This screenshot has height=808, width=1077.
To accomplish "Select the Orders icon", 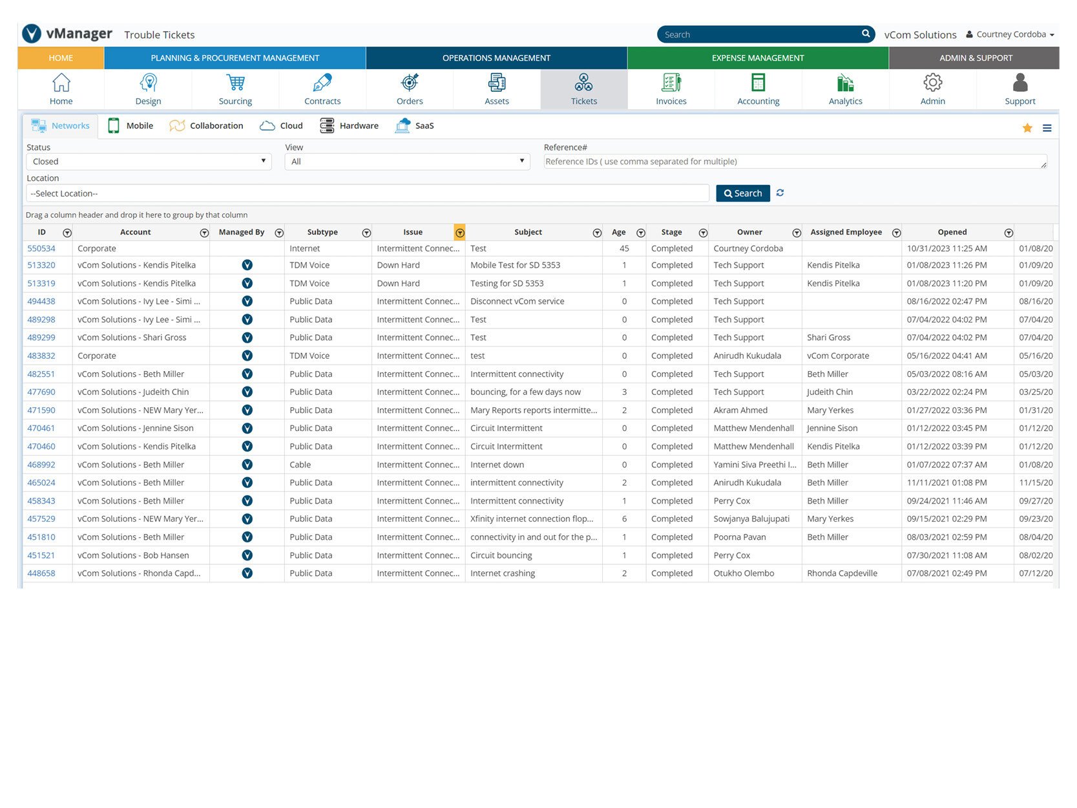I will (409, 89).
